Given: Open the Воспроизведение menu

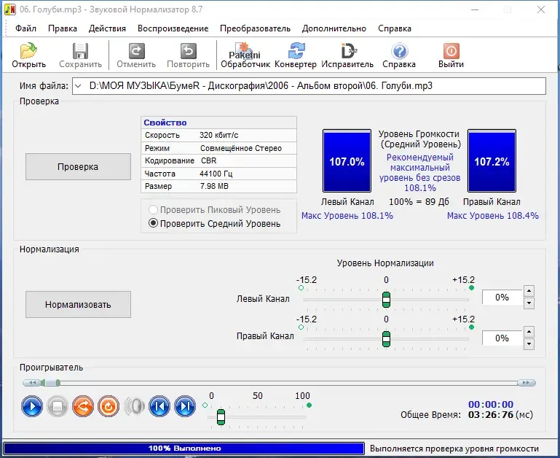Looking at the screenshot, I should pyautogui.click(x=173, y=28).
